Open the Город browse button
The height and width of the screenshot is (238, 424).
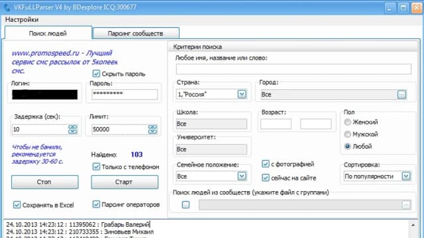click(402, 95)
